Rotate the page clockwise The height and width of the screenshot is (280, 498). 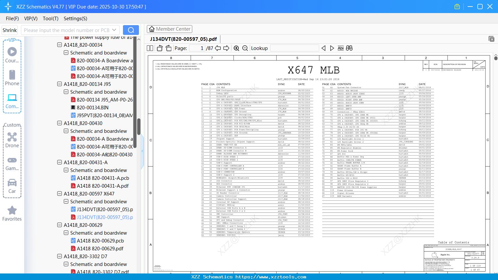click(x=168, y=48)
